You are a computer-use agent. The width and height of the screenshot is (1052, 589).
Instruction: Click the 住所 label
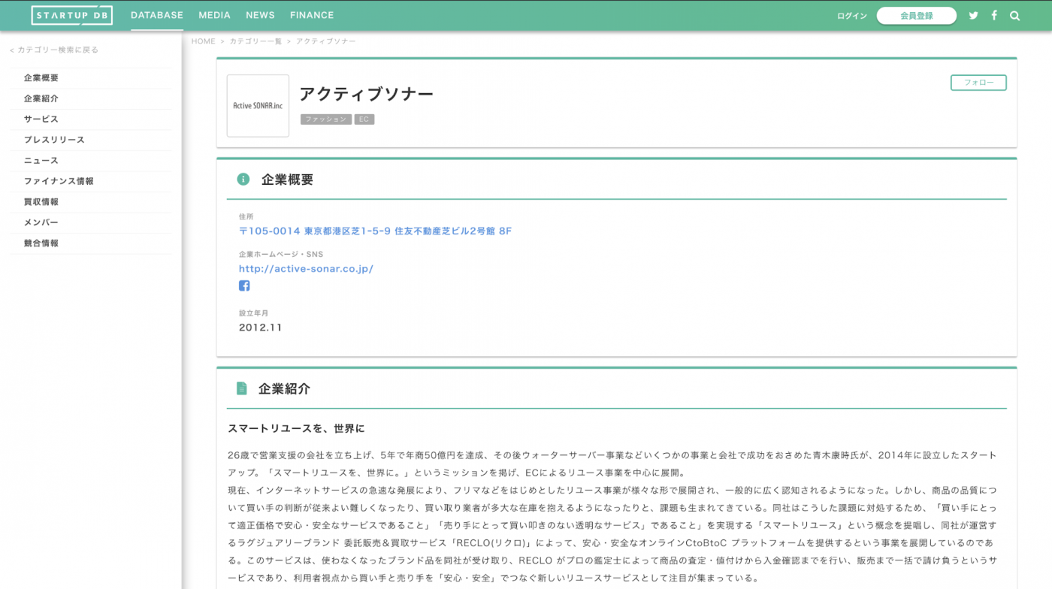[246, 217]
